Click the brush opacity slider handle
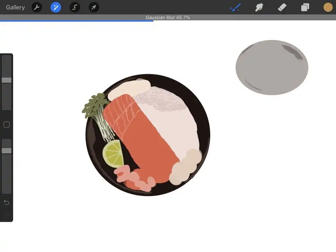The width and height of the screenshot is (336, 252). [x=7, y=151]
